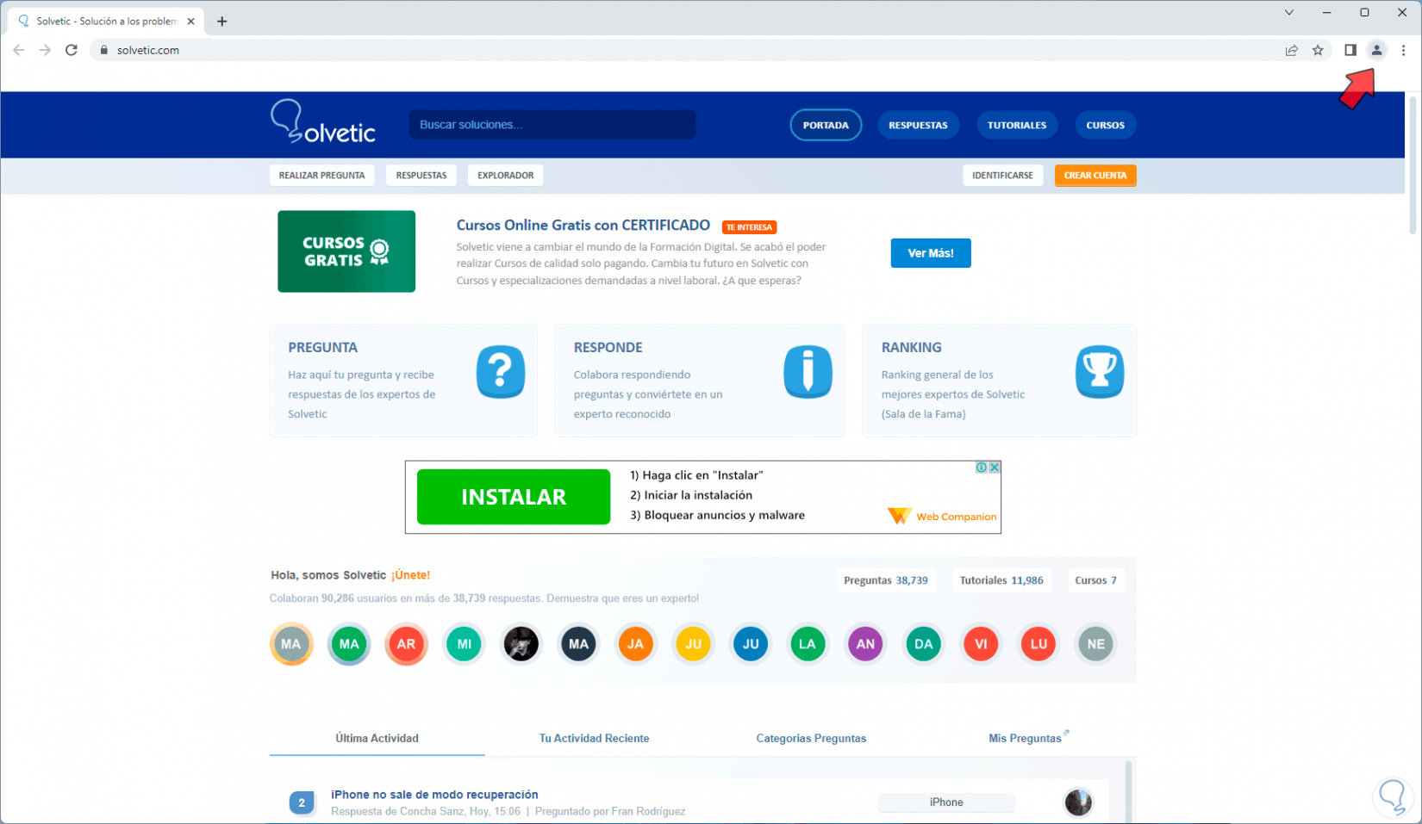Viewport: 1422px width, 824px height.
Task: Open the 'Tutoriales 11,986' counter
Action: pyautogui.click(x=1001, y=580)
